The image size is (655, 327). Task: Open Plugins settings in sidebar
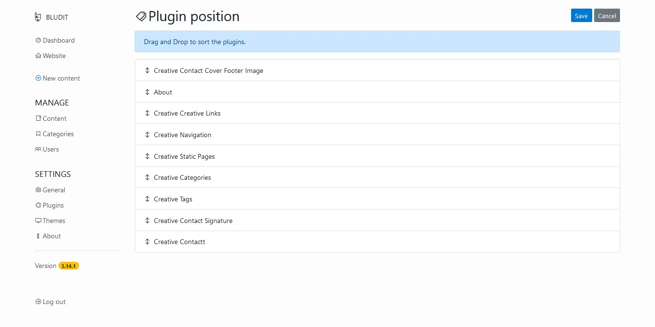[x=53, y=205]
